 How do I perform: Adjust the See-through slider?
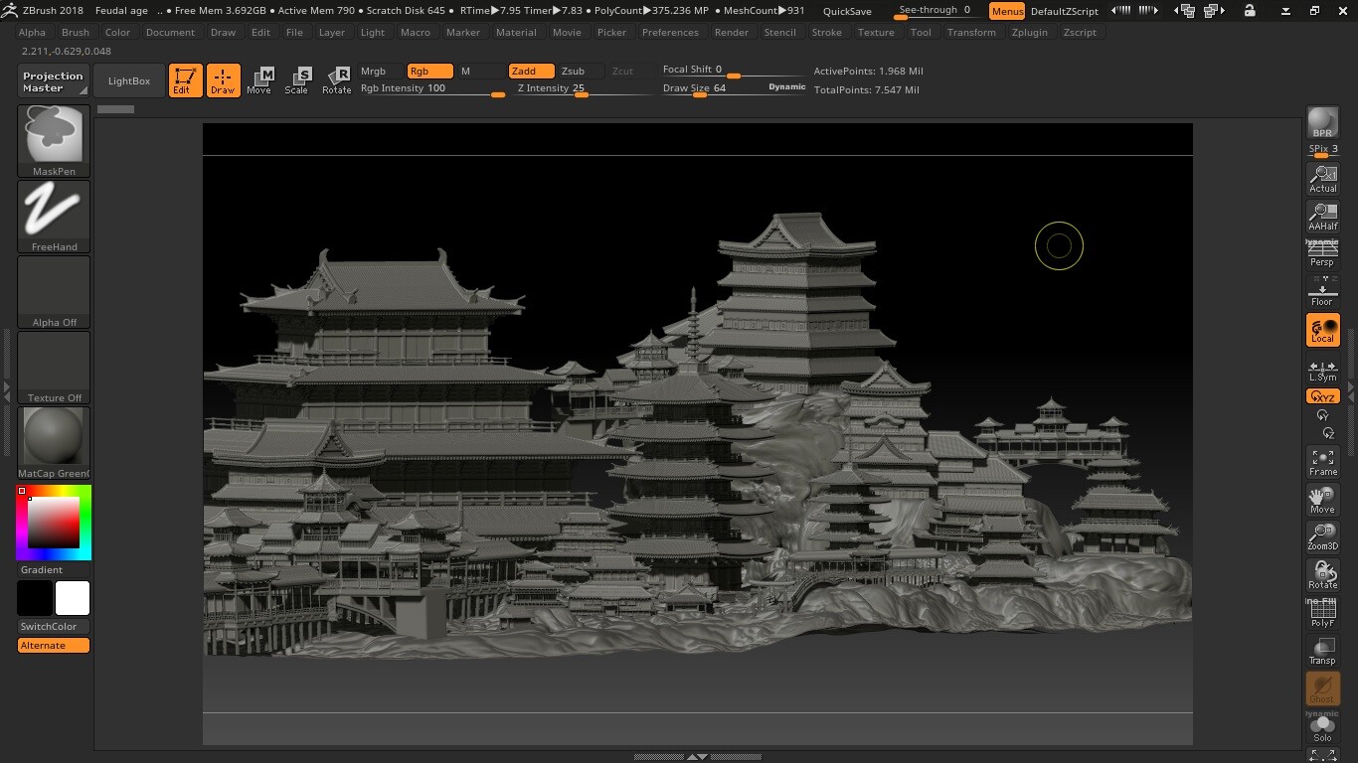tap(935, 11)
